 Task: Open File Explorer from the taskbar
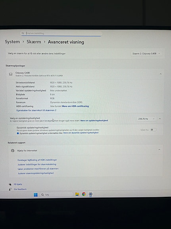(77, 194)
